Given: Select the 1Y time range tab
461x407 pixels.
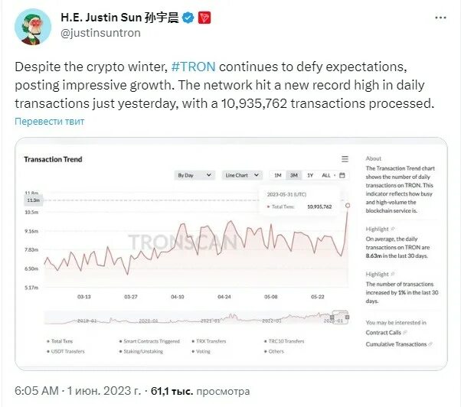Looking at the screenshot, I should click(310, 175).
